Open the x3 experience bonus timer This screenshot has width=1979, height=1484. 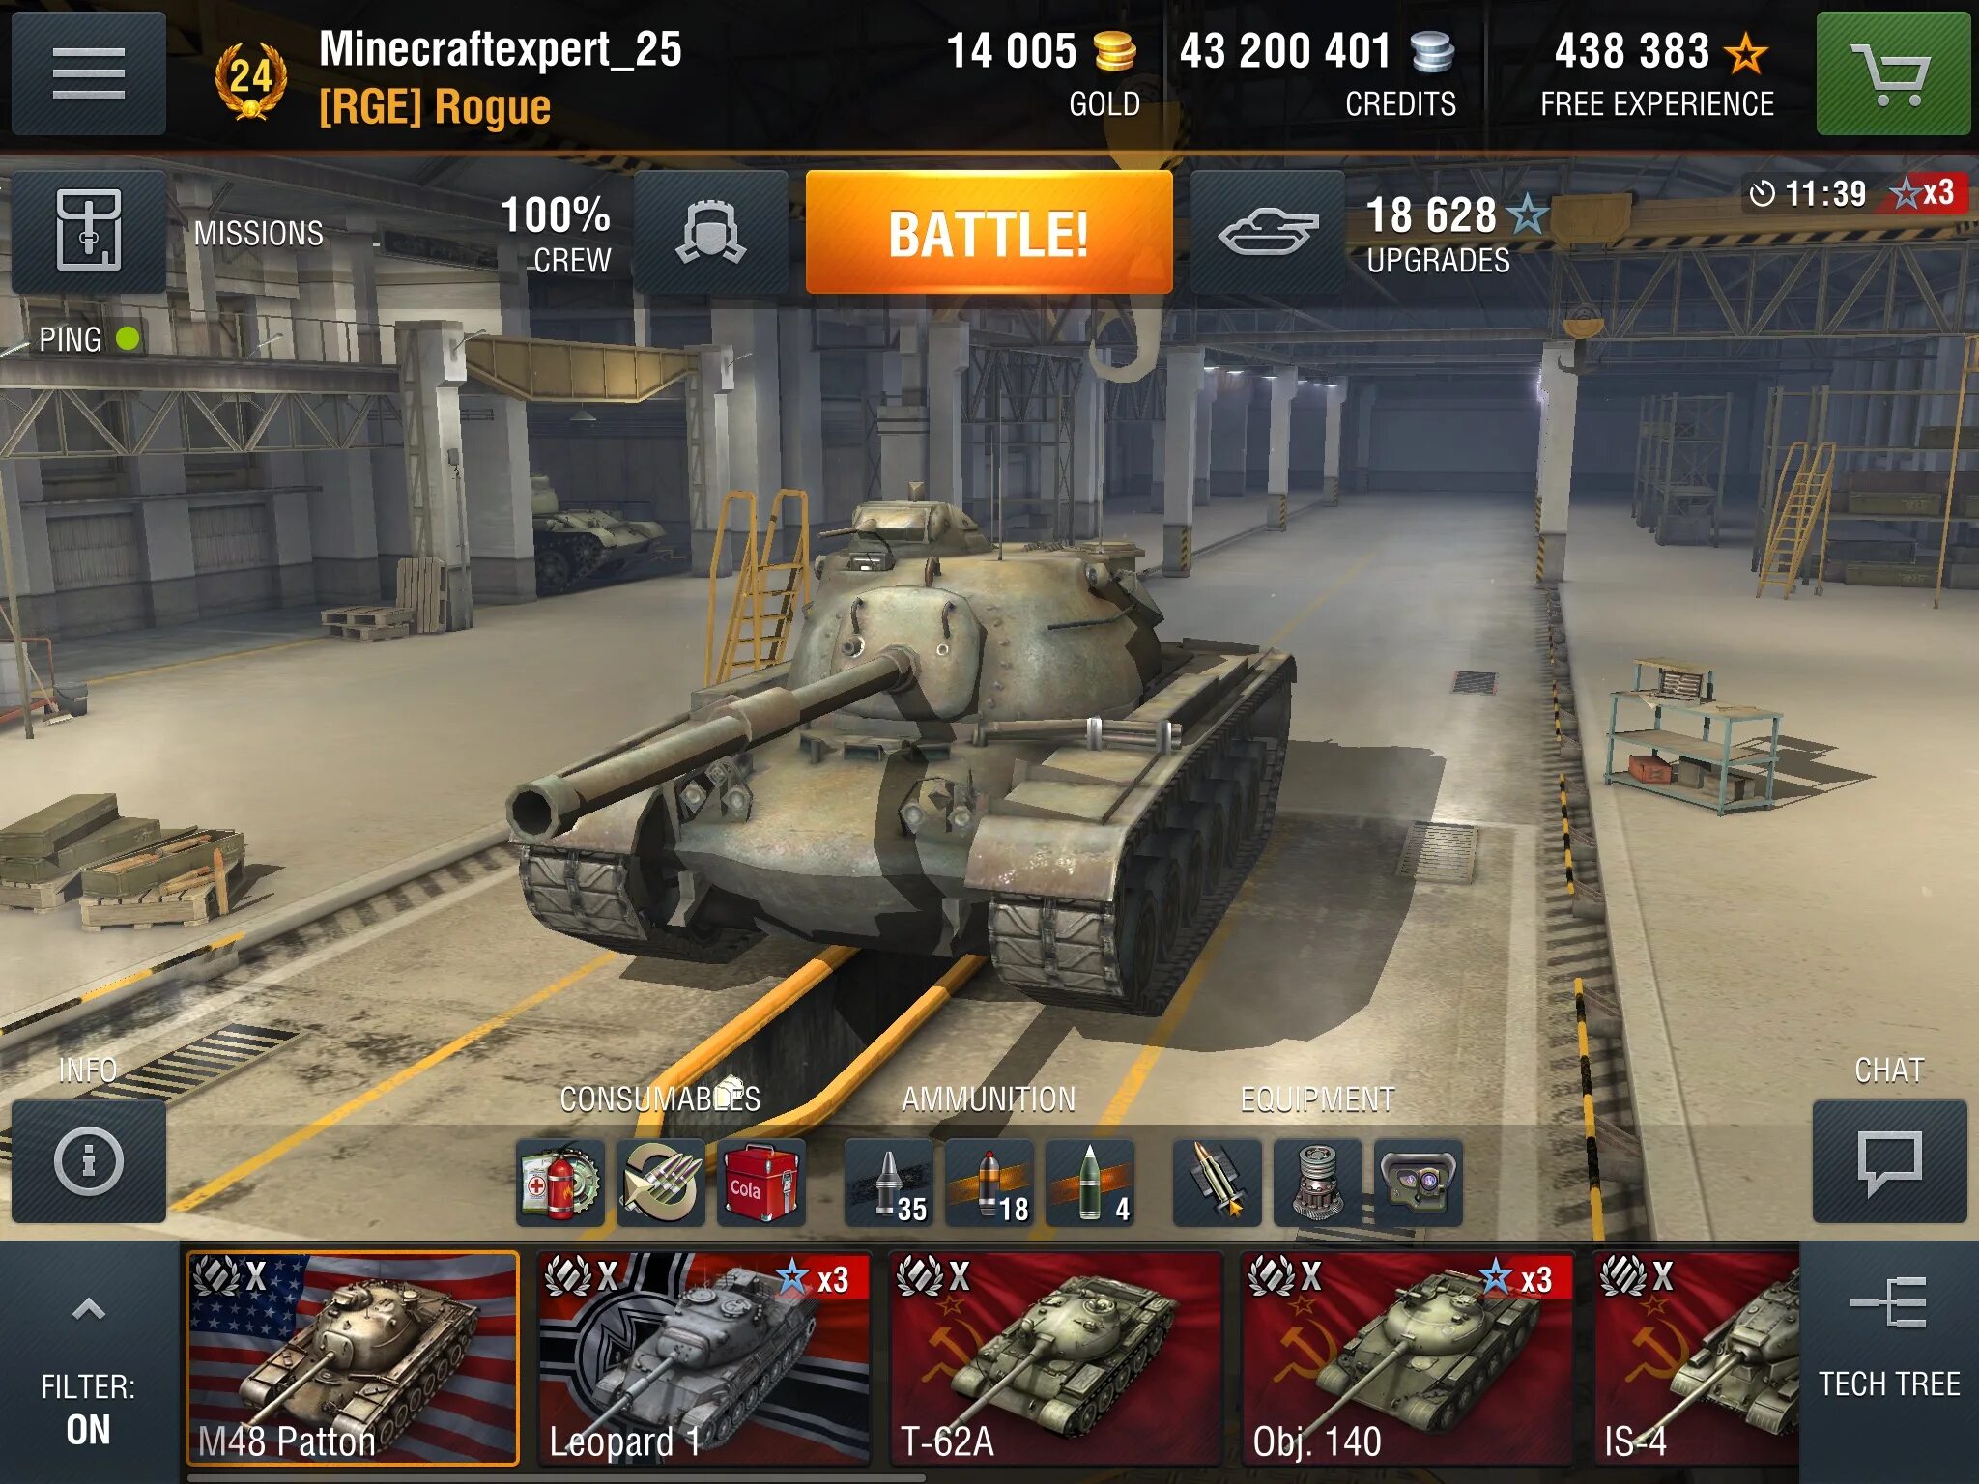point(1850,193)
